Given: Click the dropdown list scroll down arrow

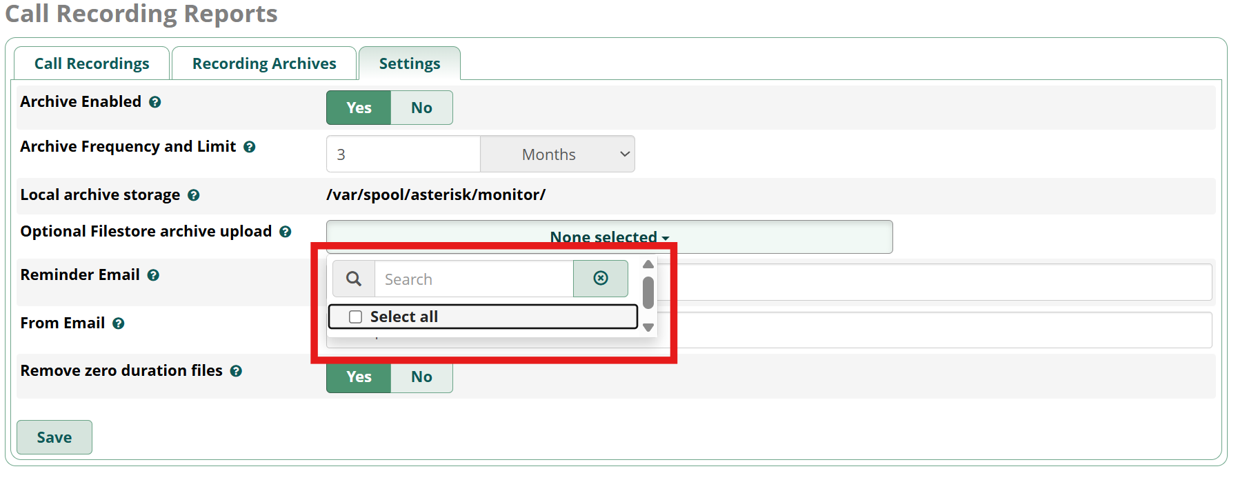Looking at the screenshot, I should pos(648,328).
